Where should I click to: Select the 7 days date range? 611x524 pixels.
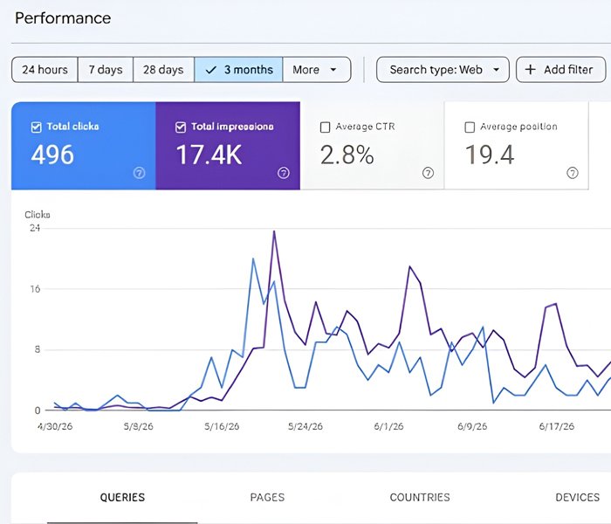click(x=106, y=70)
